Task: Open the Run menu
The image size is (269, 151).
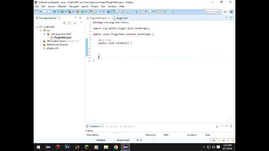Action: tap(103, 7)
